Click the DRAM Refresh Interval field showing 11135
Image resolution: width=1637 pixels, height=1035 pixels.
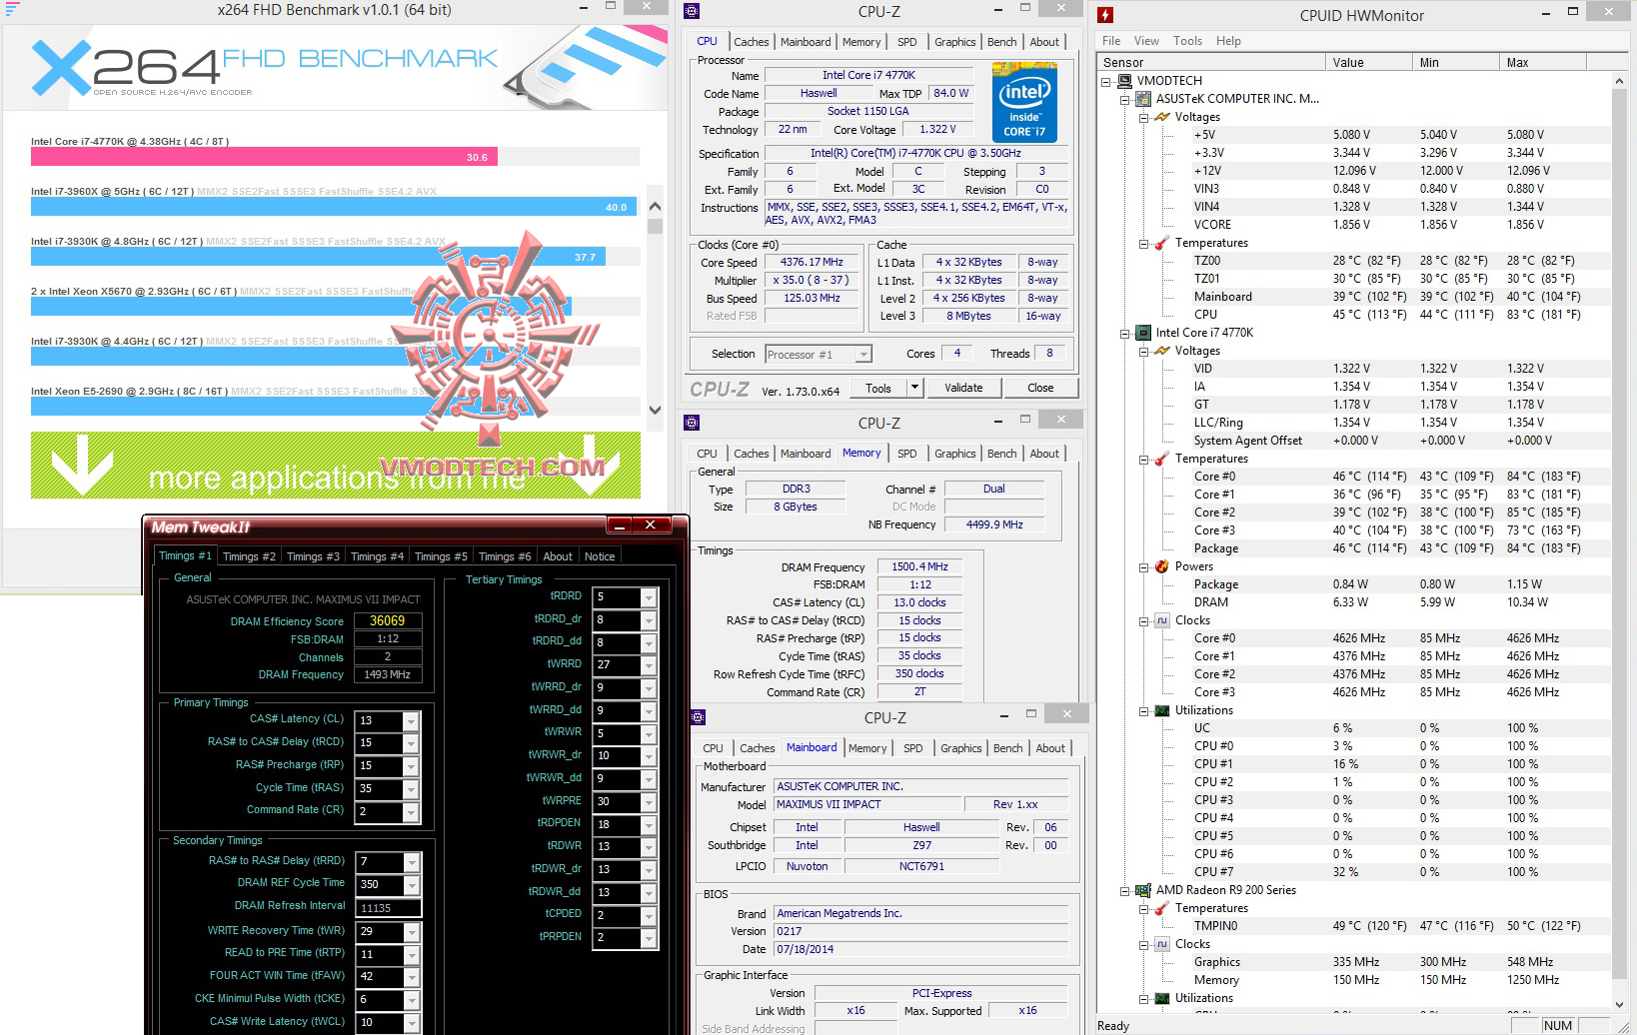390,908
